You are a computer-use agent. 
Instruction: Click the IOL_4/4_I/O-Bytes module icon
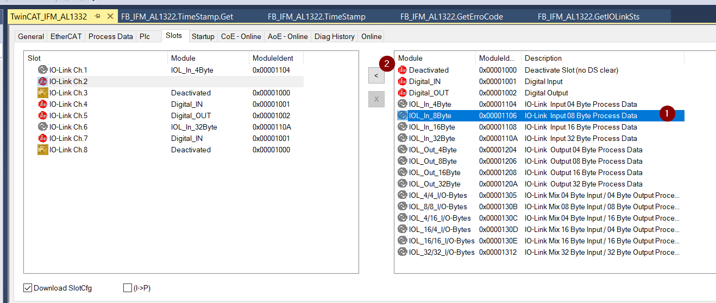(403, 195)
